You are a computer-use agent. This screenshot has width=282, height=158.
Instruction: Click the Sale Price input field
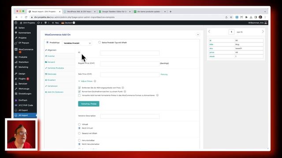pos(130,75)
